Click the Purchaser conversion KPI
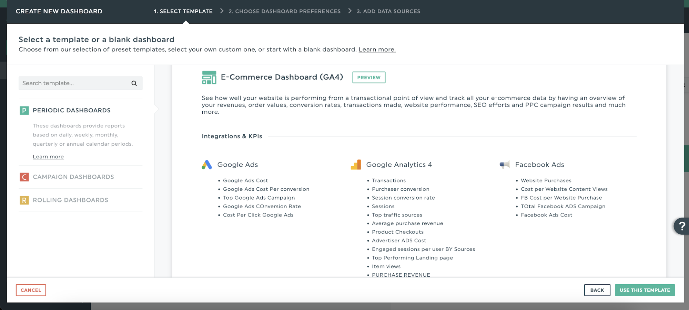689x310 pixels. coord(401,189)
